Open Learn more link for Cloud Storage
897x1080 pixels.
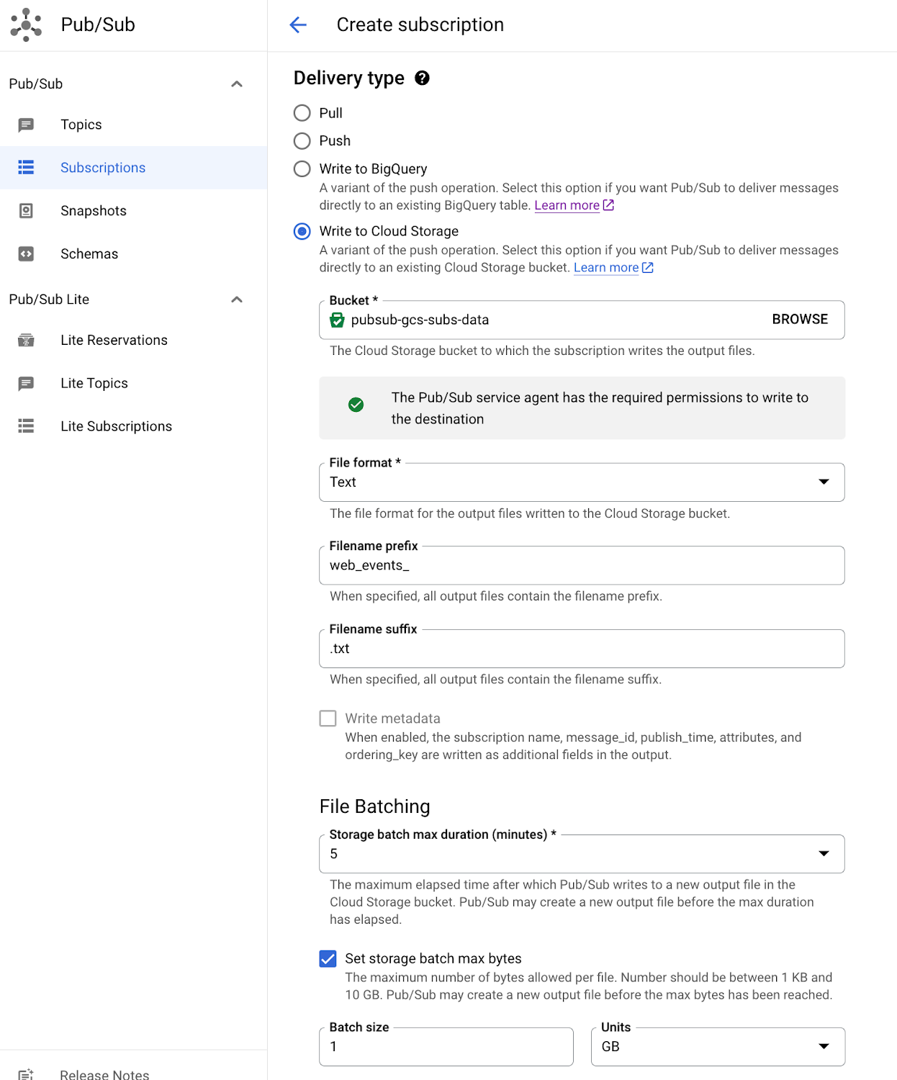606,268
